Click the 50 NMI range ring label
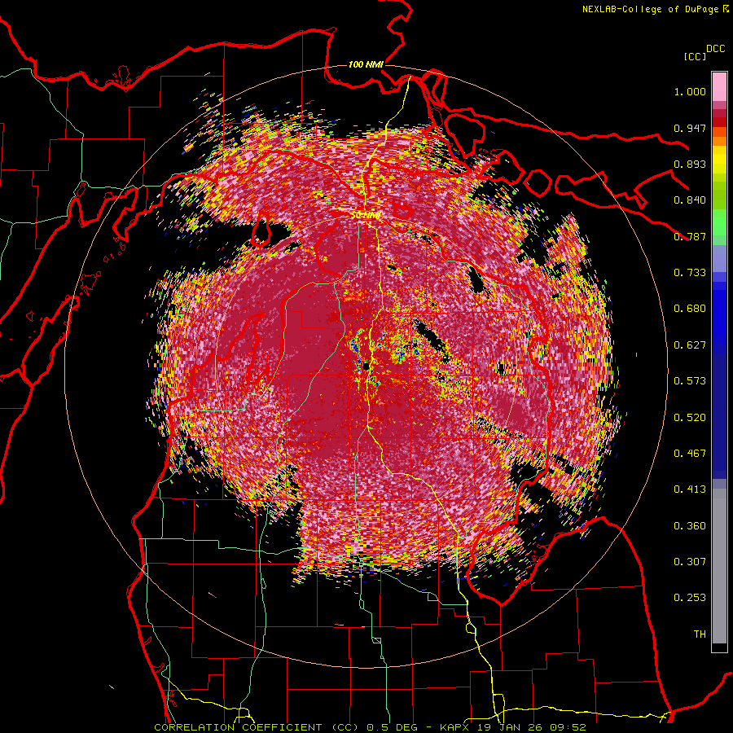The width and height of the screenshot is (733, 733). 366,216
